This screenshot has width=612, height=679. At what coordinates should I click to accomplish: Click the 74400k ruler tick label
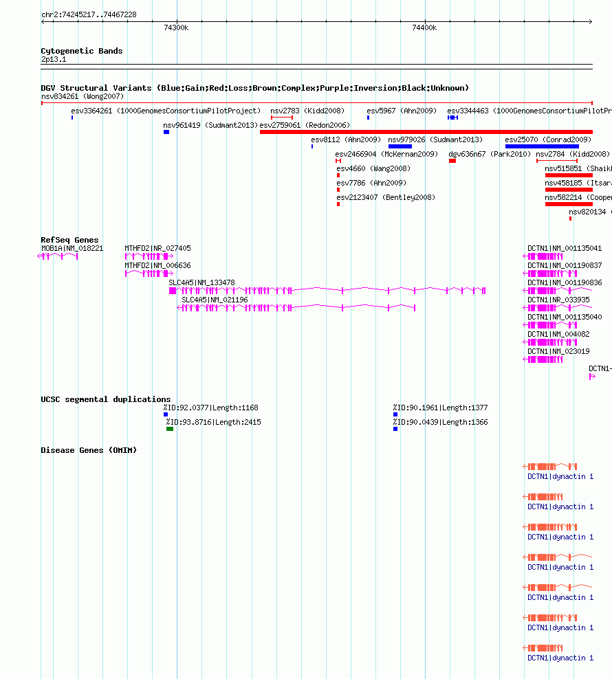point(424,27)
